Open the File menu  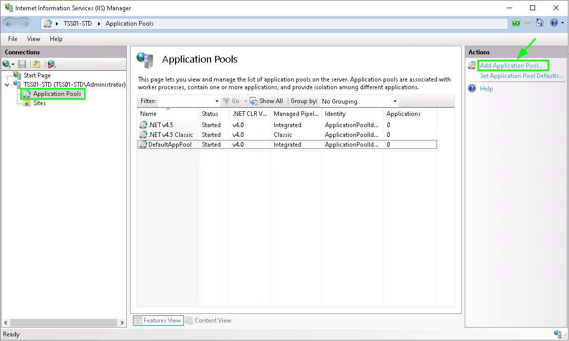[13, 39]
